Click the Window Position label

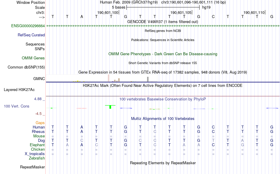[31, 2]
